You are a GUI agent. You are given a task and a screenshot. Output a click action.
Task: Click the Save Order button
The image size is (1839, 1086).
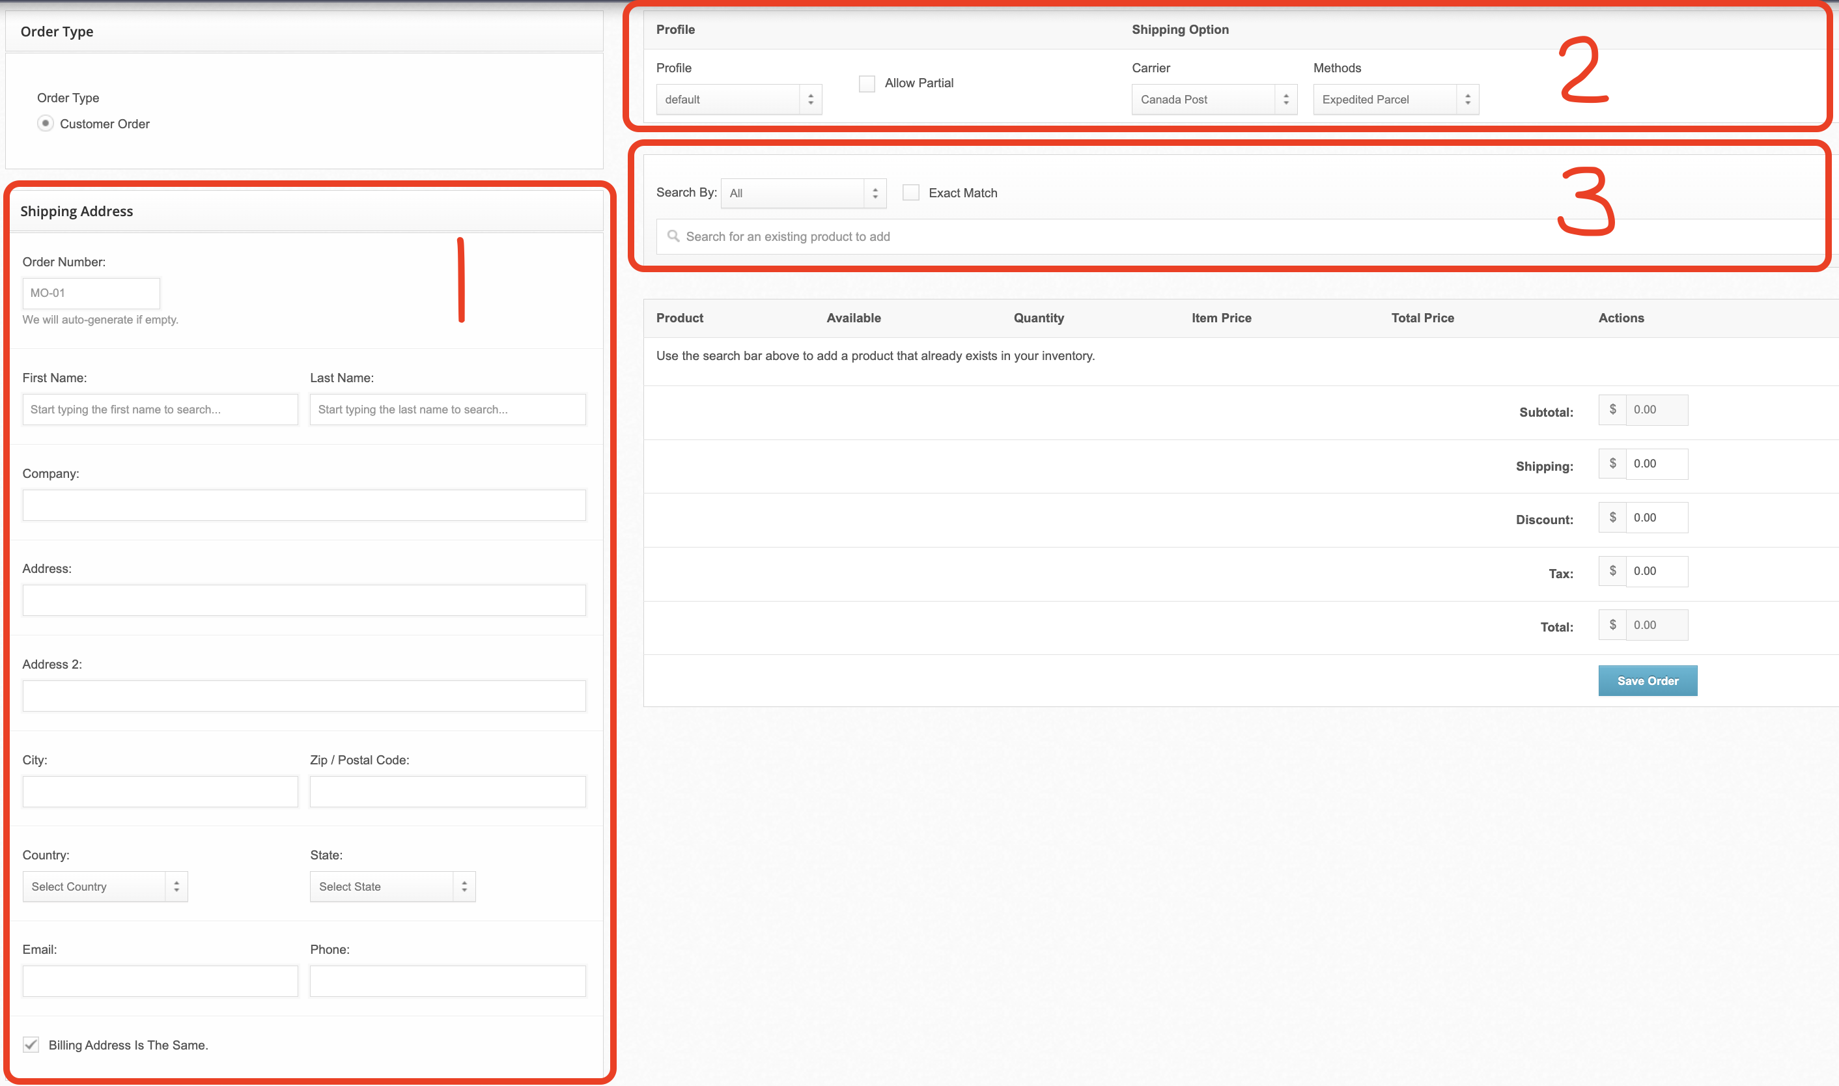pyautogui.click(x=1648, y=680)
